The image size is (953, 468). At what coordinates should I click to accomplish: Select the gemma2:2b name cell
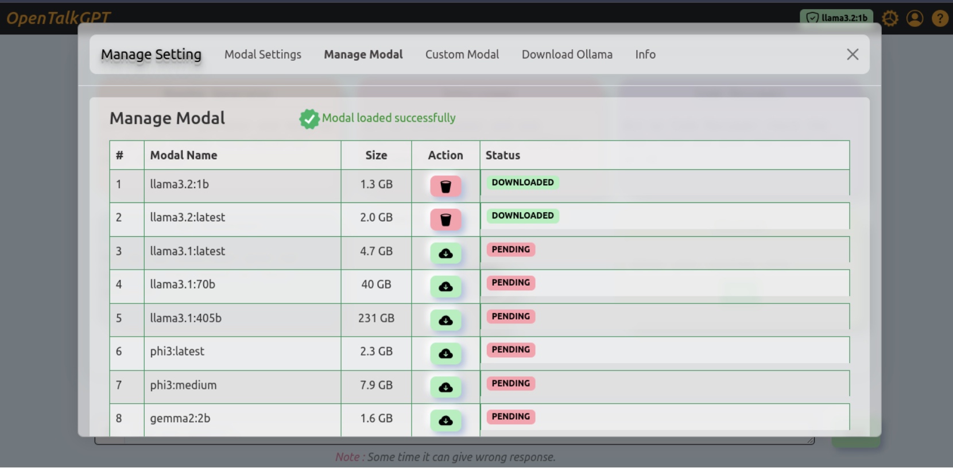pos(242,420)
